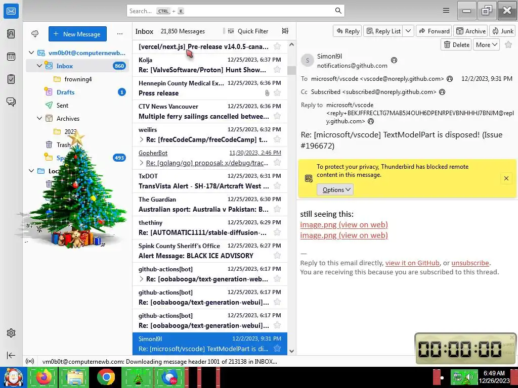Screen dimensions: 518x388
Task: Select the Inbox folder
Action: [77, 66]
